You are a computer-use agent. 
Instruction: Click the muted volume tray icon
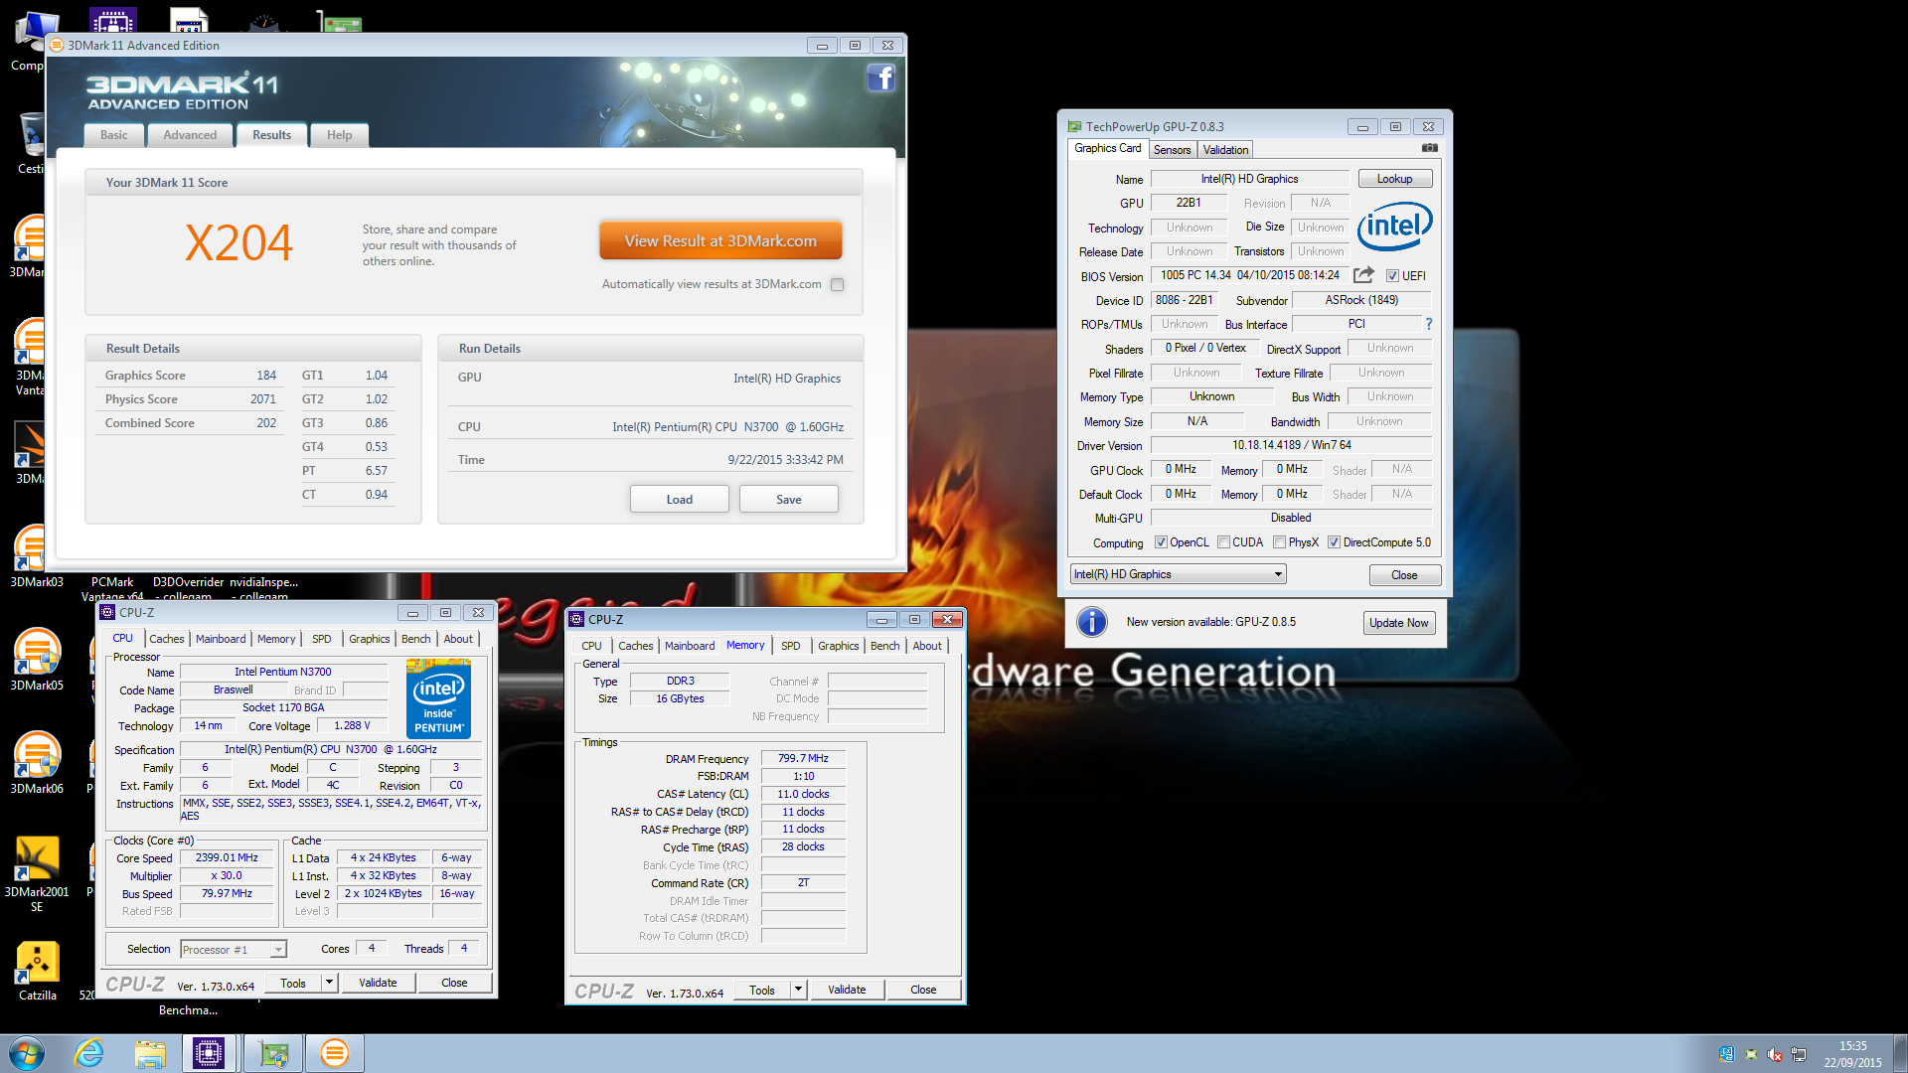coord(1775,1054)
